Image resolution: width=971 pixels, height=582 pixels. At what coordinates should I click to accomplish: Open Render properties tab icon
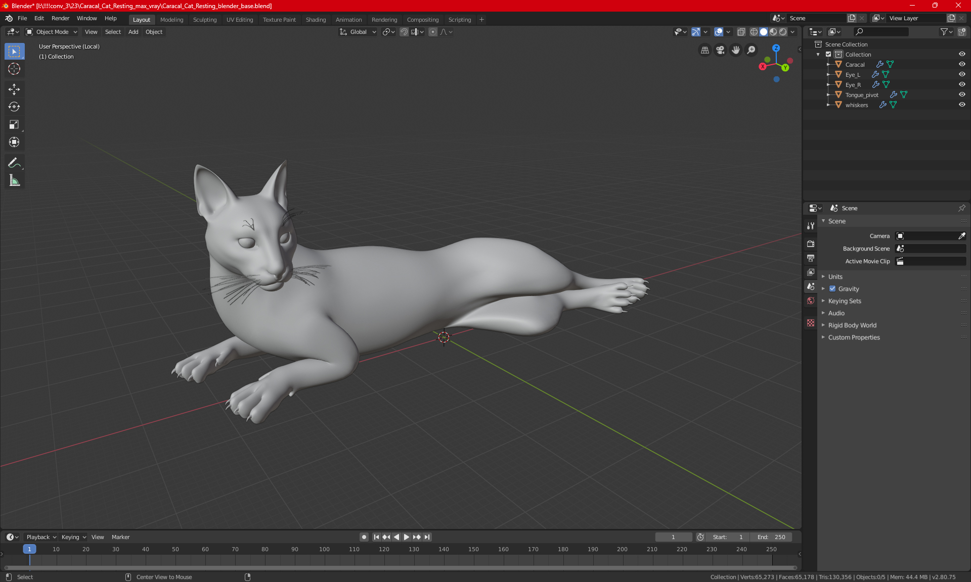811,244
